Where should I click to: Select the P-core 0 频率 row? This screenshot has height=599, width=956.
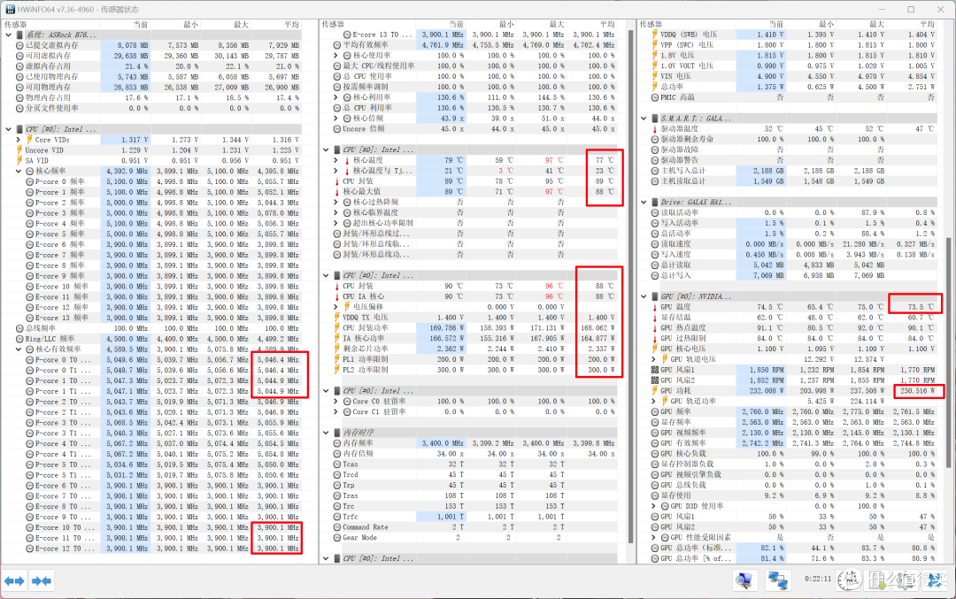coord(61,182)
